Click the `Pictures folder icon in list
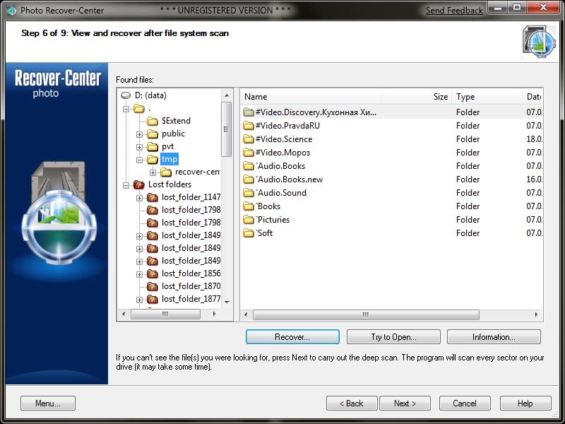Screen dimensions: 565x424 click(248, 220)
